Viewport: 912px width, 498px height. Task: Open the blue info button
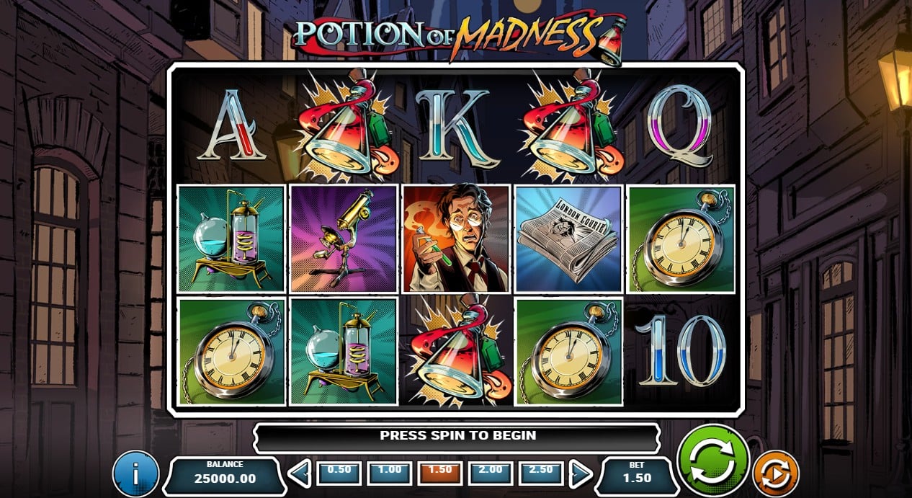pyautogui.click(x=135, y=473)
